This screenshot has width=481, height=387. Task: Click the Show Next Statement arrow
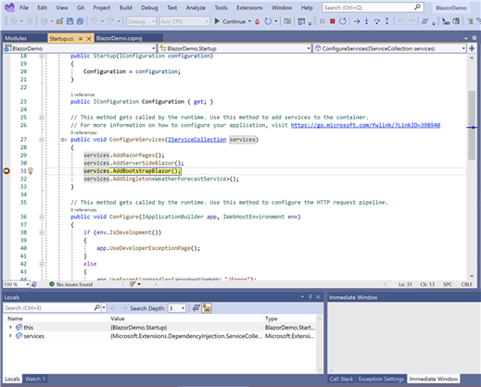(357, 21)
